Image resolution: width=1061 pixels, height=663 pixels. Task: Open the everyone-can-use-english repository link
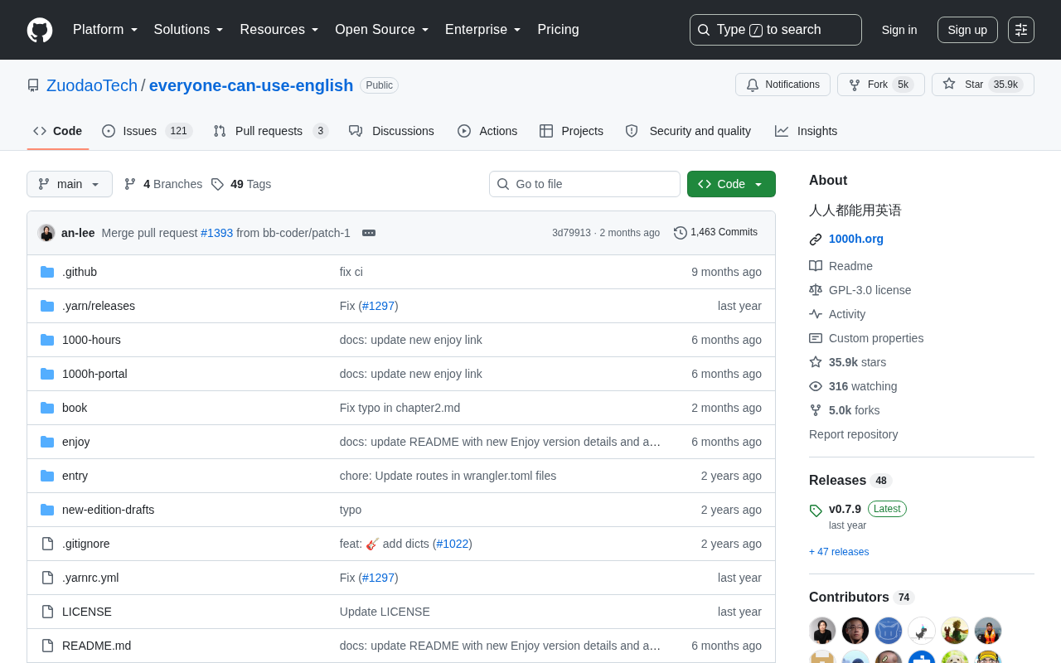point(251,85)
